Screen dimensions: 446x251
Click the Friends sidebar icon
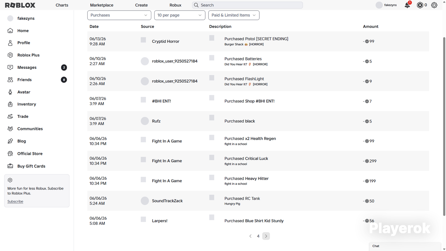10,80
